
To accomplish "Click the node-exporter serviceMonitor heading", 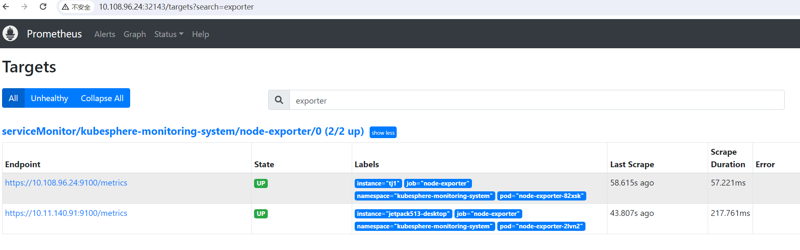I will point(183,131).
